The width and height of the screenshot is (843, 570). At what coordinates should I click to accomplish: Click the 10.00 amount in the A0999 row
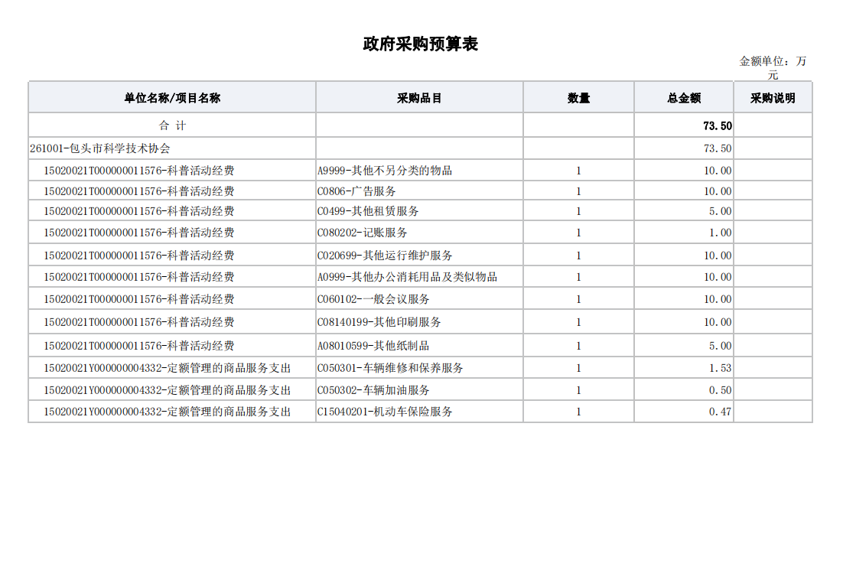pyautogui.click(x=718, y=277)
